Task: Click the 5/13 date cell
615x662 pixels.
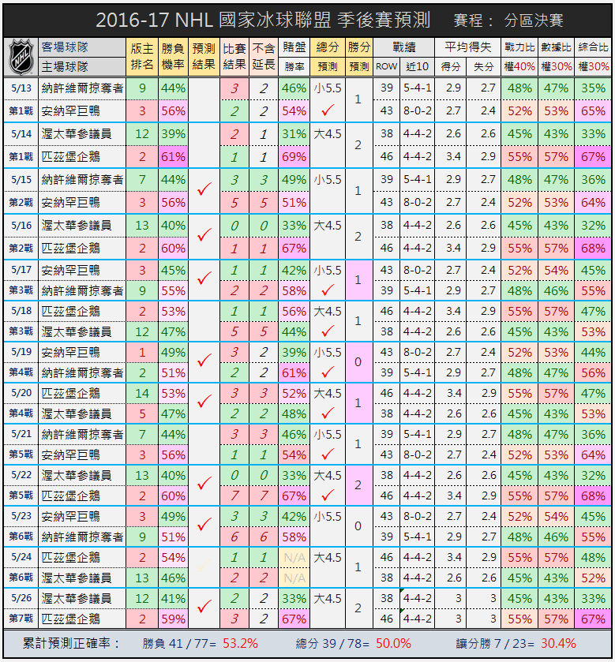Action: pyautogui.click(x=21, y=88)
